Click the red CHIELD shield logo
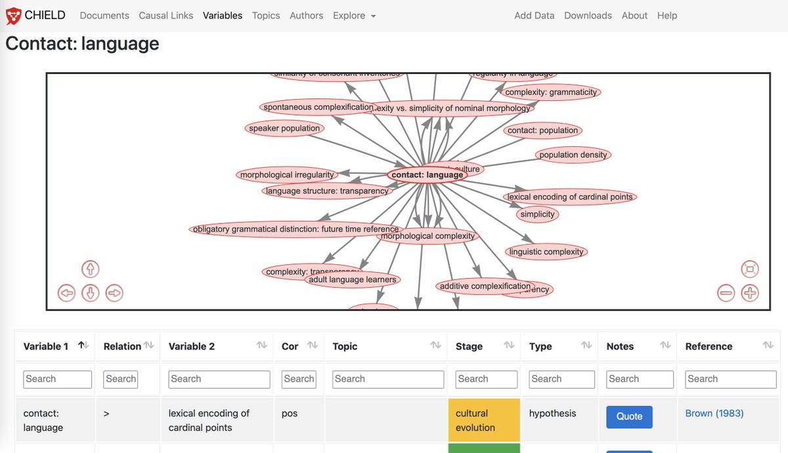The height and width of the screenshot is (453, 788). [x=12, y=14]
